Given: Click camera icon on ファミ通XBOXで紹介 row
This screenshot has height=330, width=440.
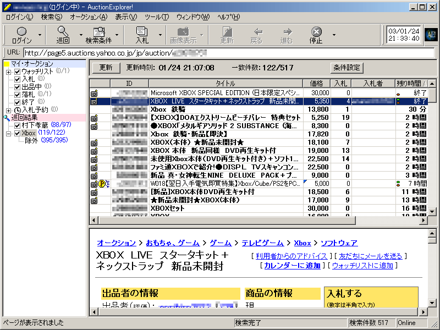Looking at the screenshot, I should pos(94,168).
